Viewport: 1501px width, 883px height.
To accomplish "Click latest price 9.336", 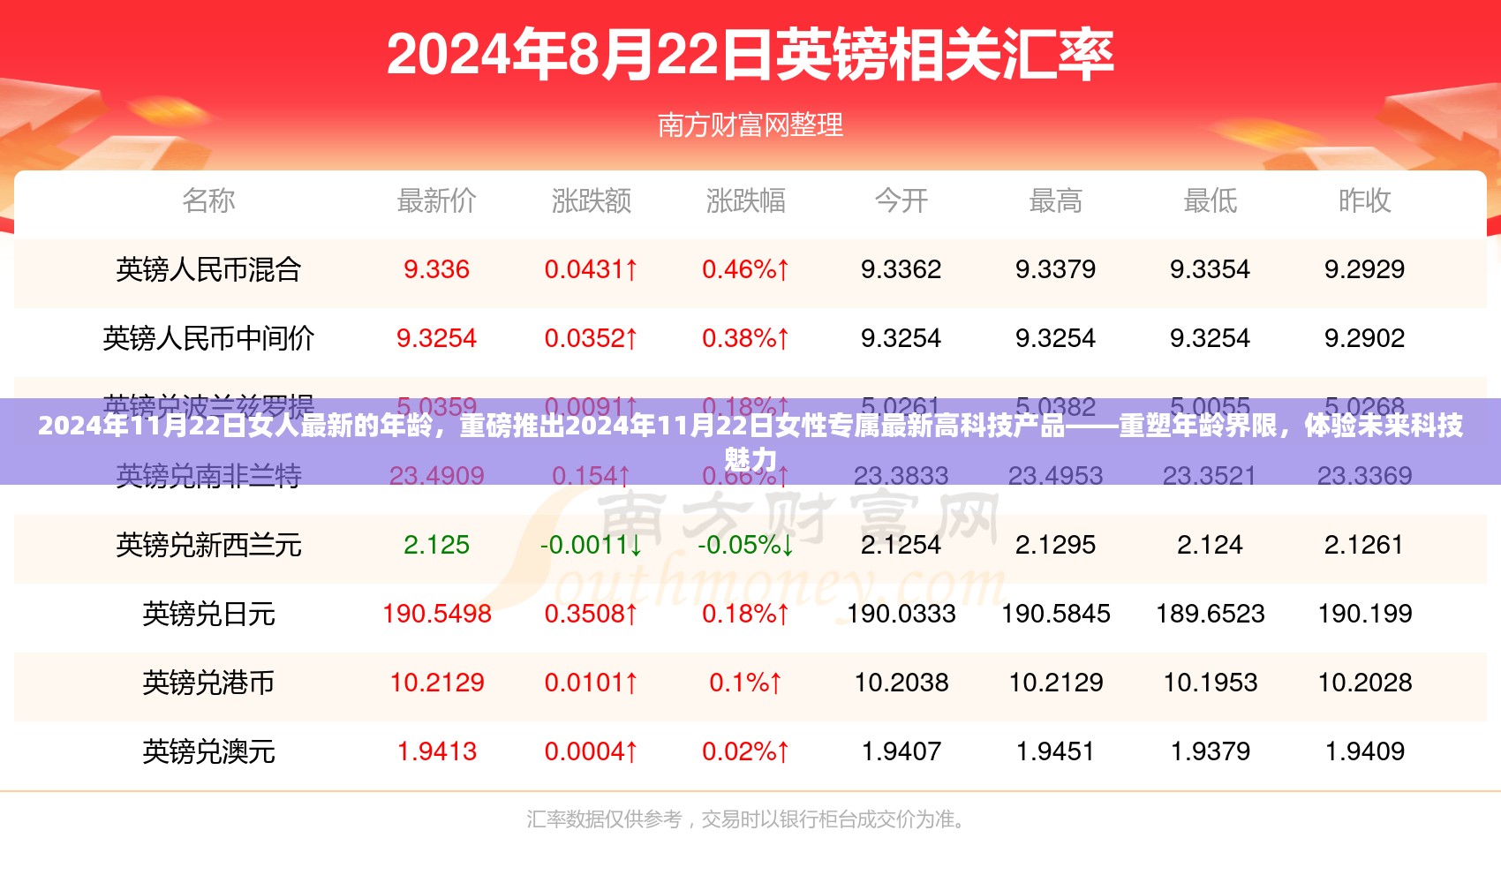I will [436, 269].
